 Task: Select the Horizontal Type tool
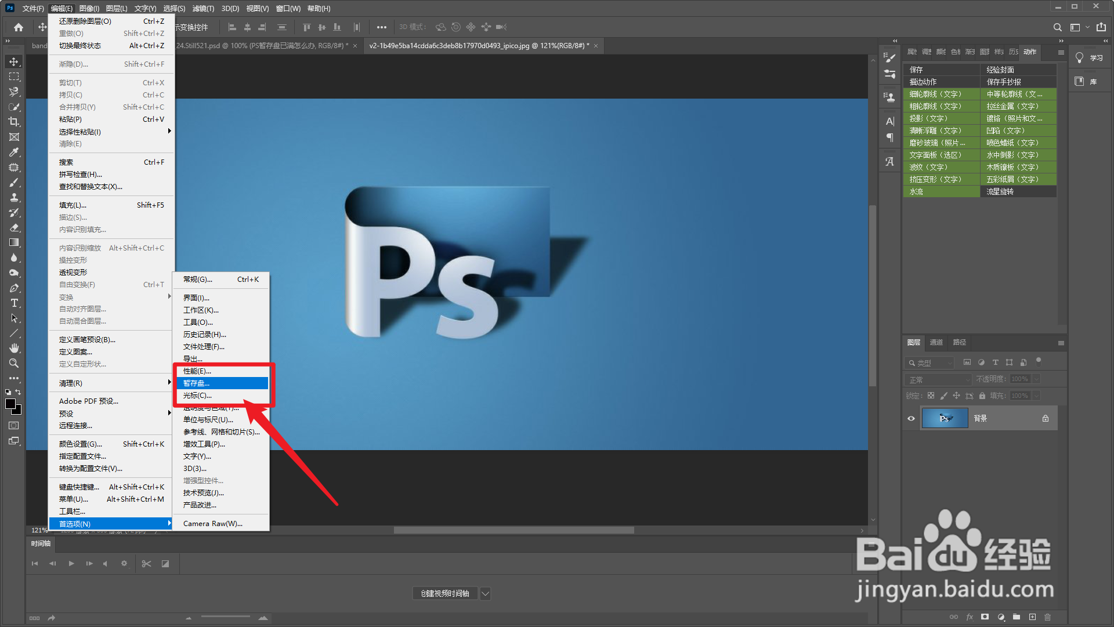pos(14,303)
